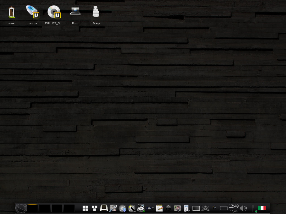This screenshot has height=214, width=286.
Task: Open the penna USB drive icon
Action: click(x=32, y=13)
